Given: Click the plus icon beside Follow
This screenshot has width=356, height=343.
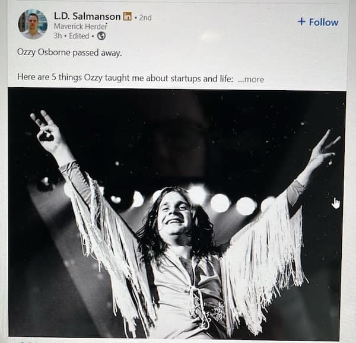Looking at the screenshot, I should 301,22.
